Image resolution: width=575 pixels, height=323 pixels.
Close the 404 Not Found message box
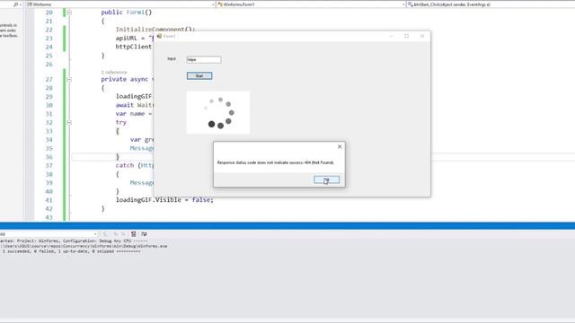340,146
